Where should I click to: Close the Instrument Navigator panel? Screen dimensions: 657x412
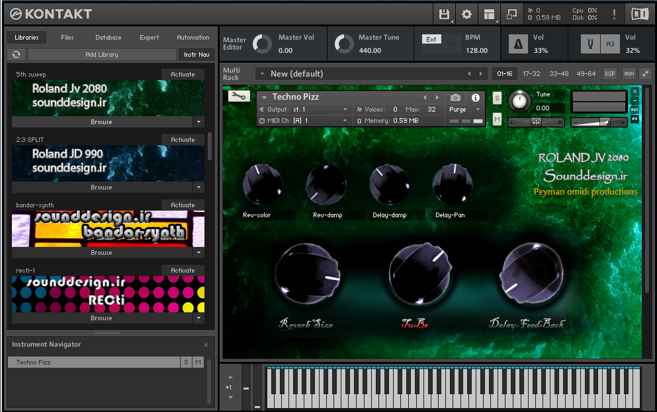click(x=206, y=345)
